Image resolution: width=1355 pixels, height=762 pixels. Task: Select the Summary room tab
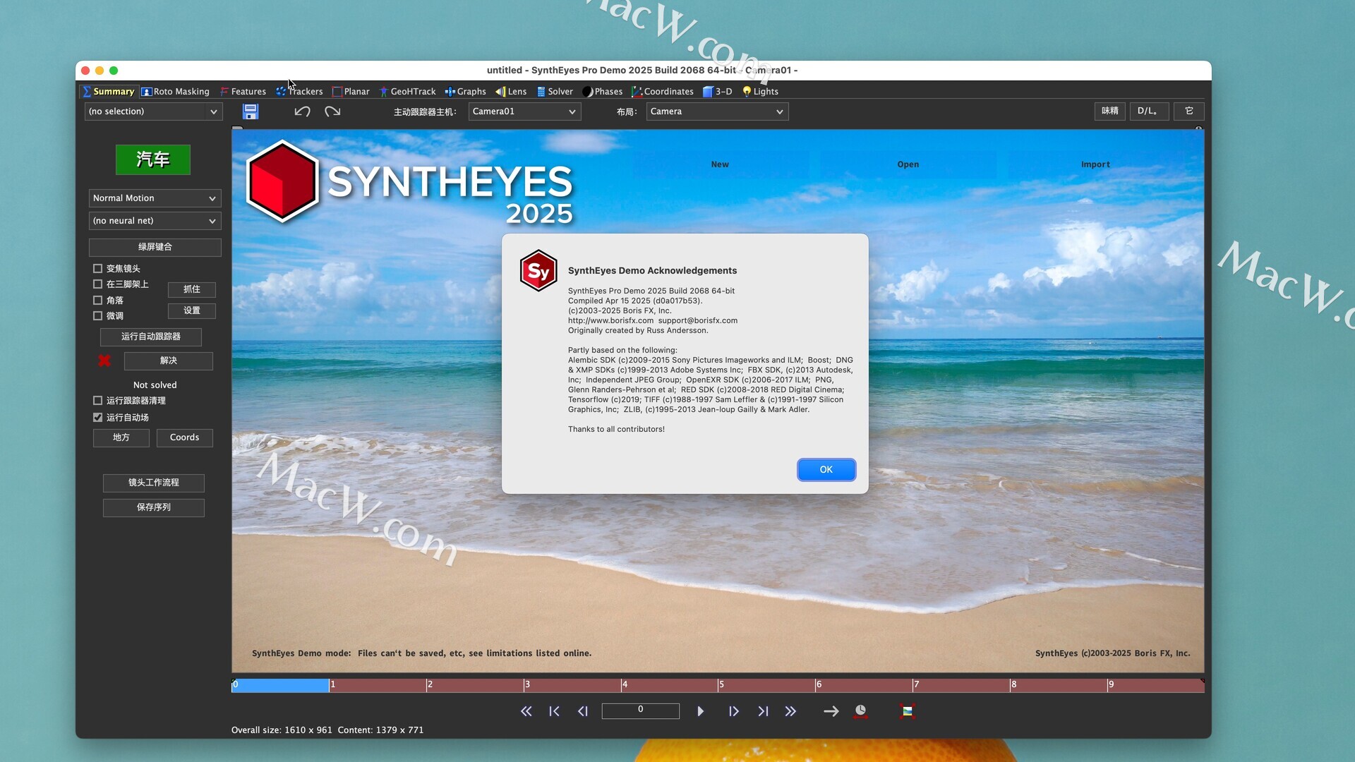pyautogui.click(x=108, y=92)
